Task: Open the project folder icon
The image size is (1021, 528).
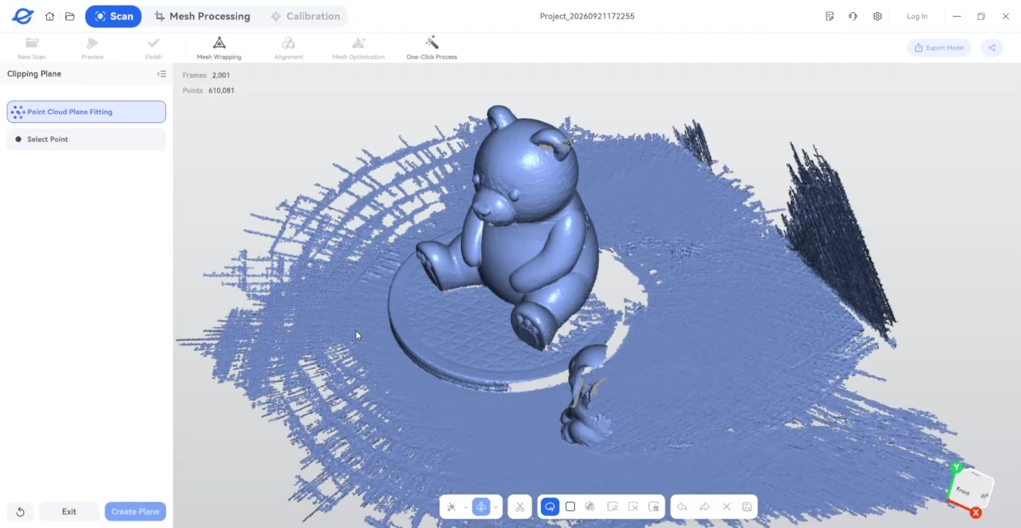Action: [70, 16]
